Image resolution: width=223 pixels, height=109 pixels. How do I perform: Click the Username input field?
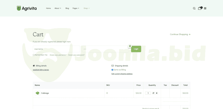56,49
